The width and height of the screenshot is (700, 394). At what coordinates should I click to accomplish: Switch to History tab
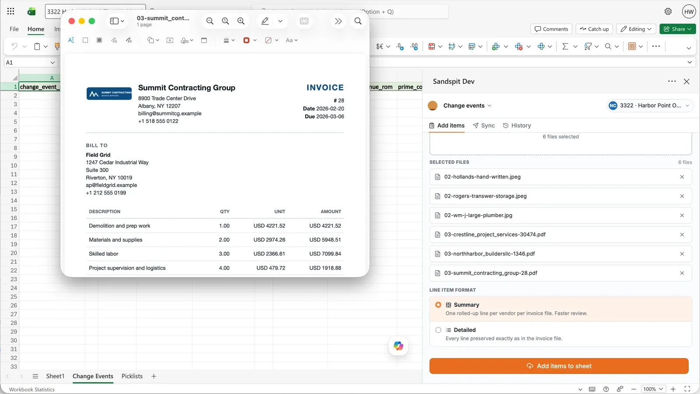(517, 126)
